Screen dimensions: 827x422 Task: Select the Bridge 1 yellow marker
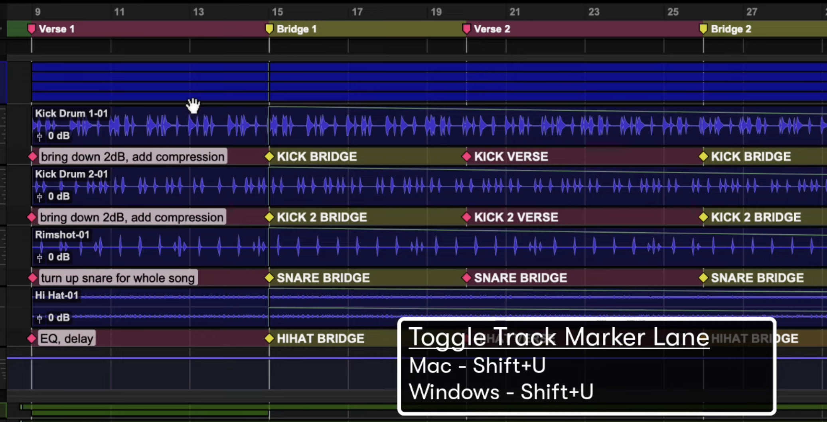[x=269, y=29]
